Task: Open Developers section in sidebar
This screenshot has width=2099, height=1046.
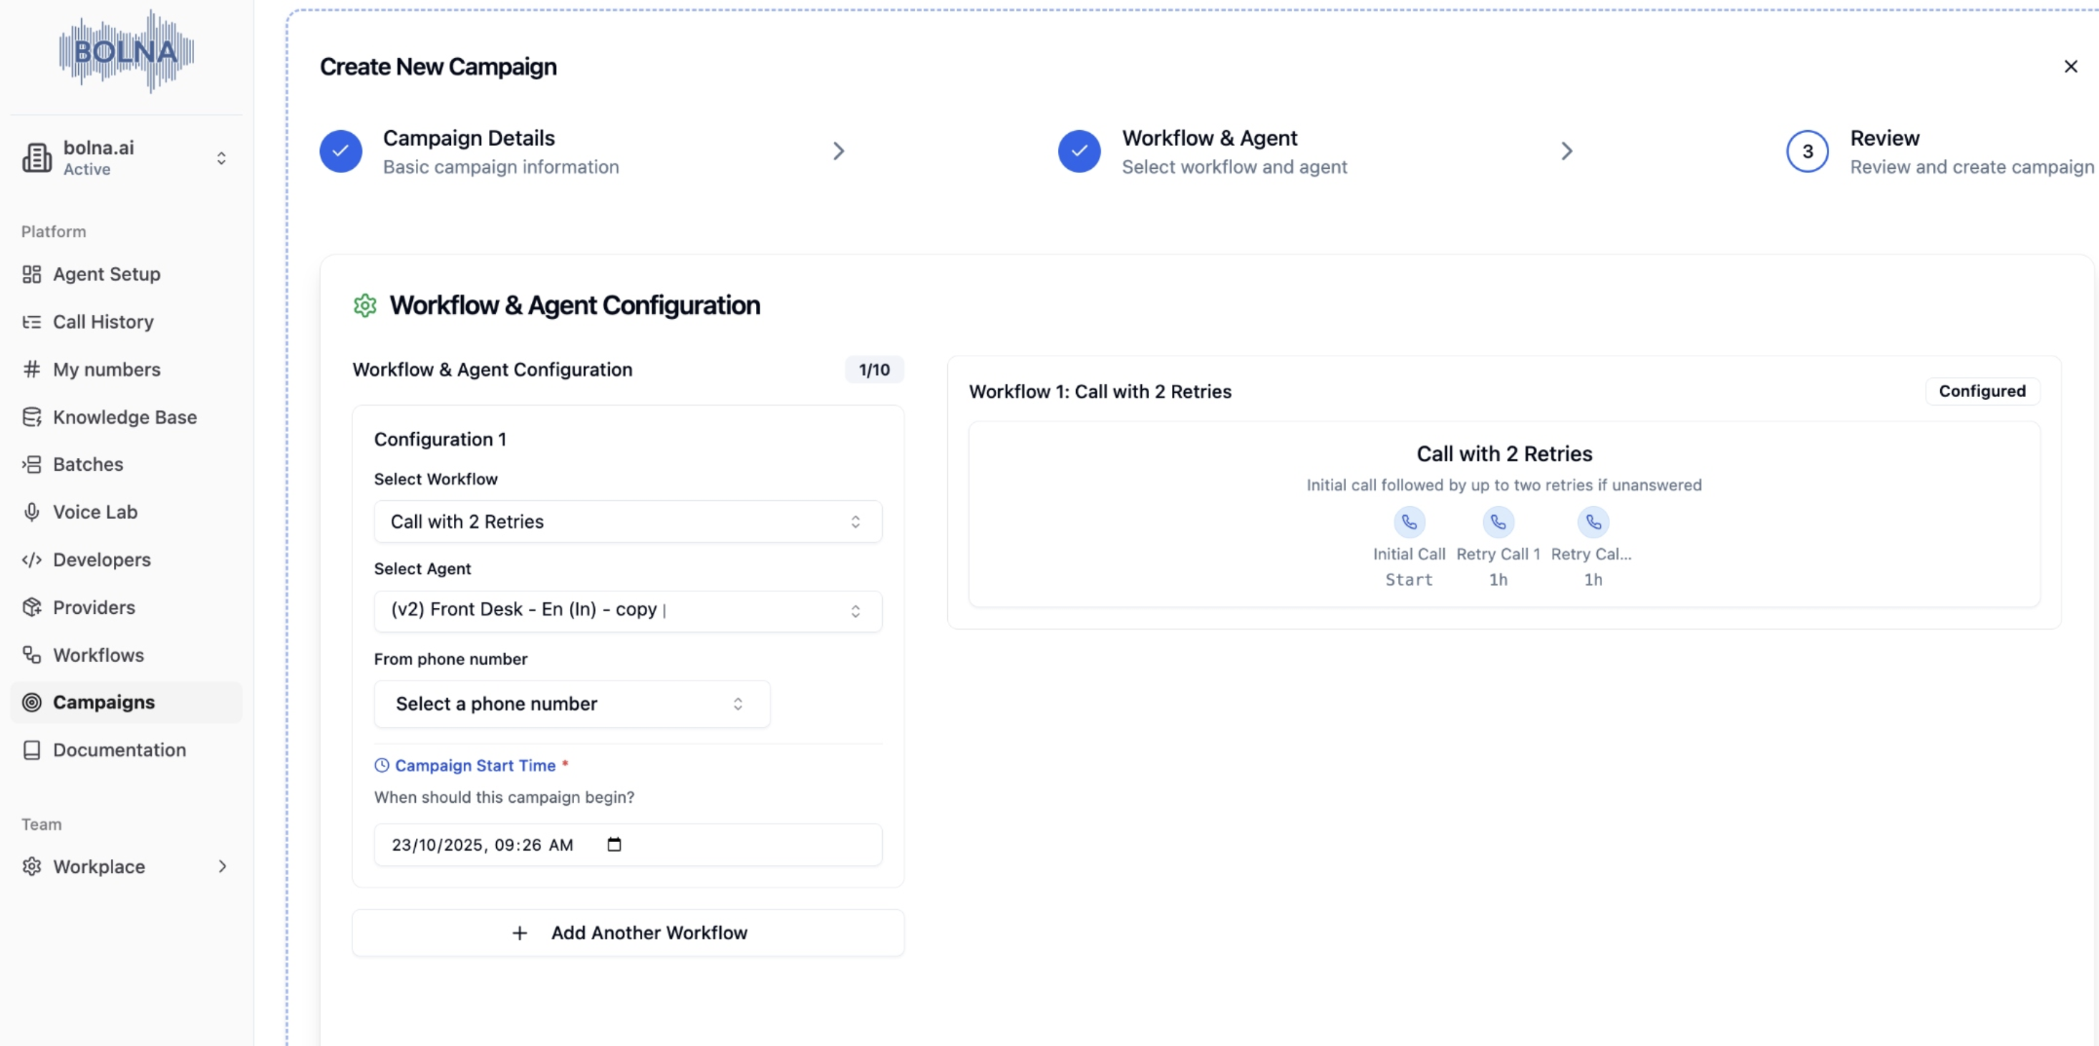Action: pyautogui.click(x=102, y=559)
